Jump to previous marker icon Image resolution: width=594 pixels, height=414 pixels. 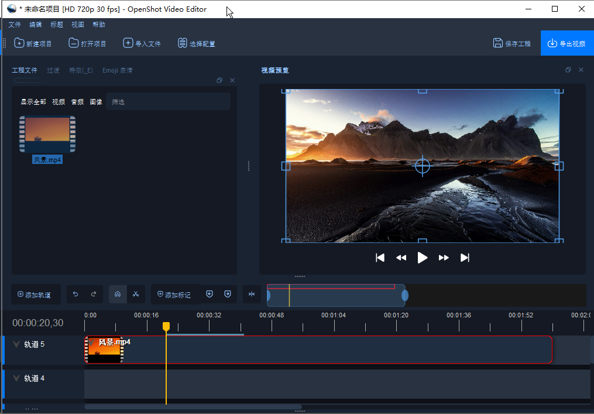coord(210,294)
